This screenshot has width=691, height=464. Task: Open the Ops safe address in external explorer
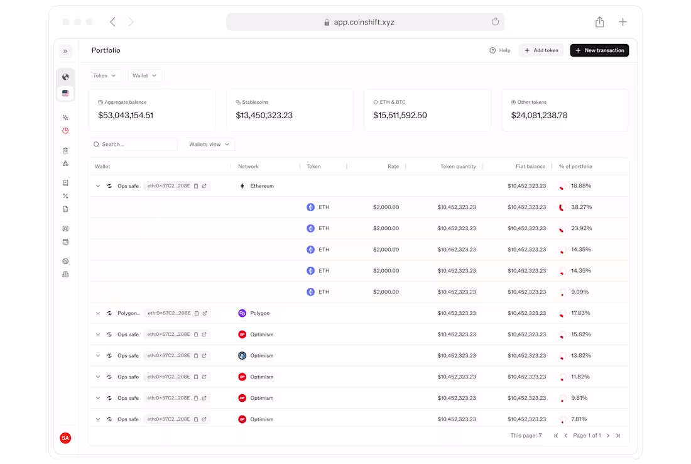coord(204,185)
